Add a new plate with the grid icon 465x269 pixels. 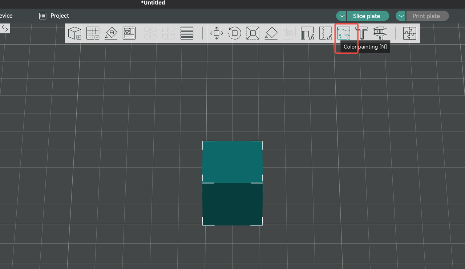click(93, 33)
